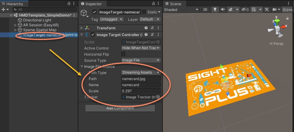Screen dimensions: 294x132
Task: Open the Hierarchy panel three-dot menu
Action: pyautogui.click(x=74, y=3)
